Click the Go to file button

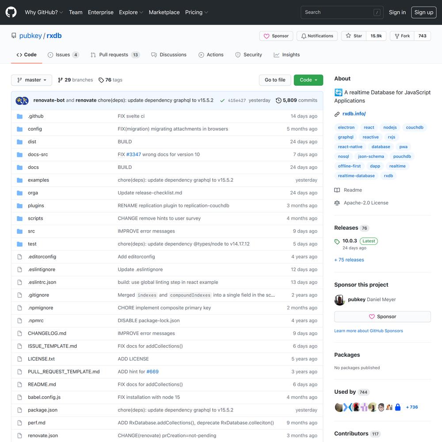pyautogui.click(x=275, y=80)
